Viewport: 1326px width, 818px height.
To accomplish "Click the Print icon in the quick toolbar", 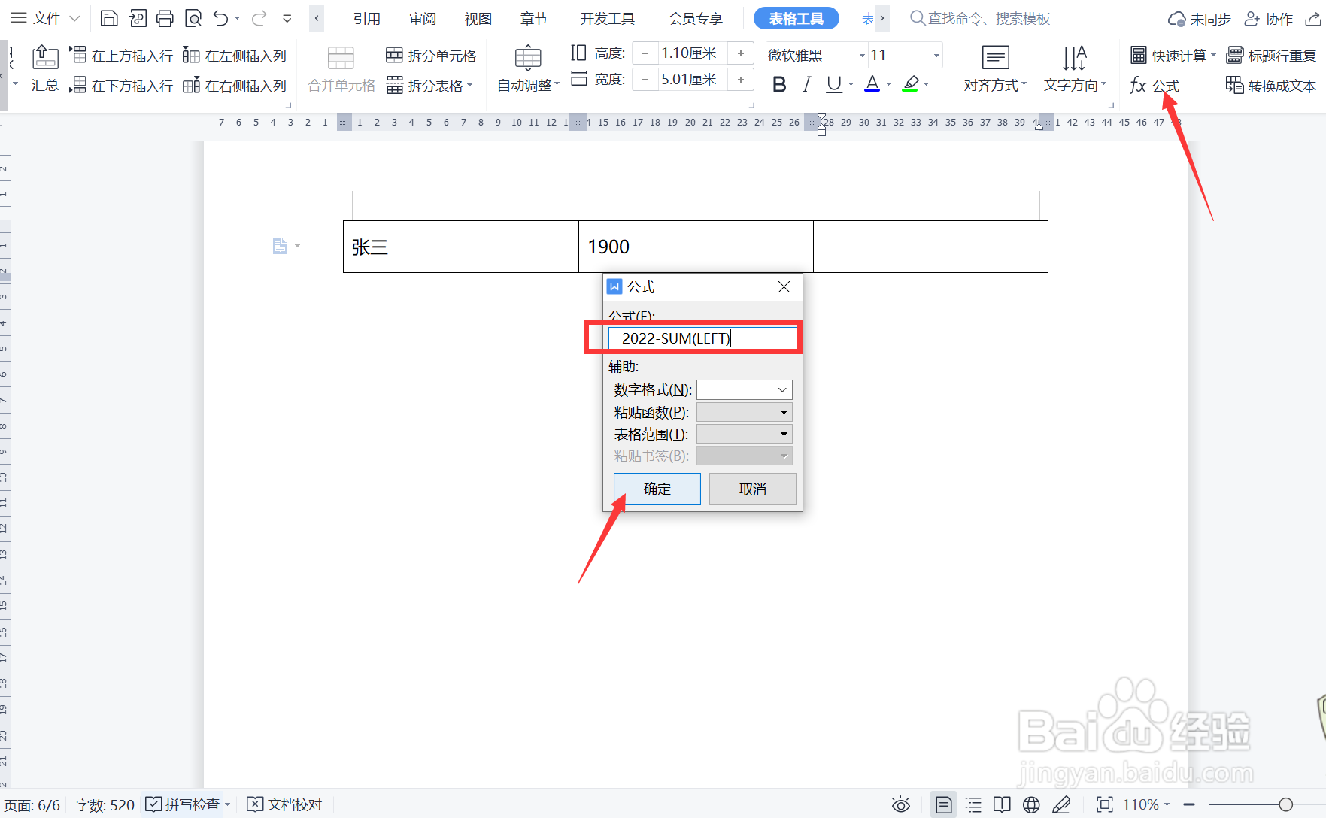I will pos(165,18).
